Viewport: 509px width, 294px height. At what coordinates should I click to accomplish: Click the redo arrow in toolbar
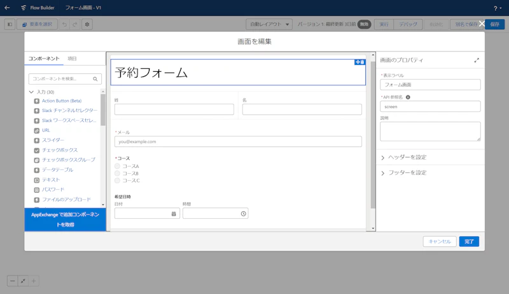[x=74, y=24]
